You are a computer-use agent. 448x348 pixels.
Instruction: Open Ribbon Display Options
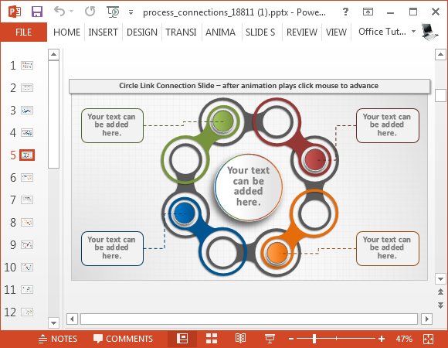[x=368, y=12]
